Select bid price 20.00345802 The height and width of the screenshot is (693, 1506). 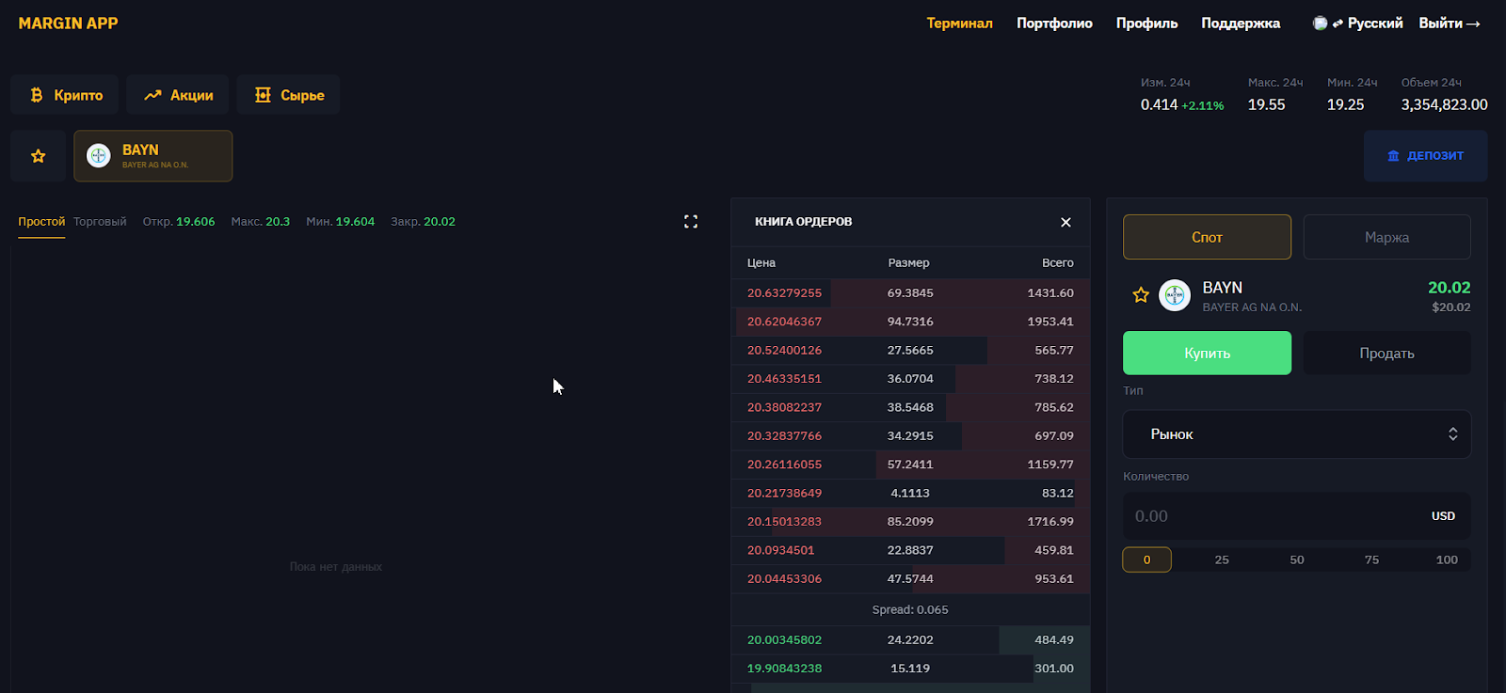[784, 640]
